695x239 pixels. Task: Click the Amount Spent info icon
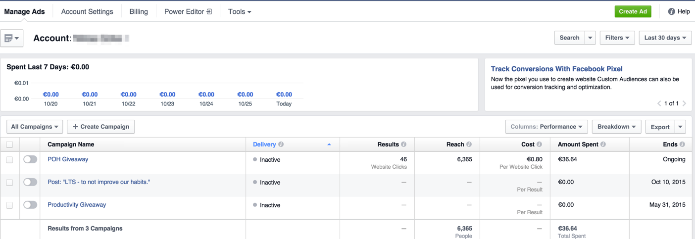point(603,144)
